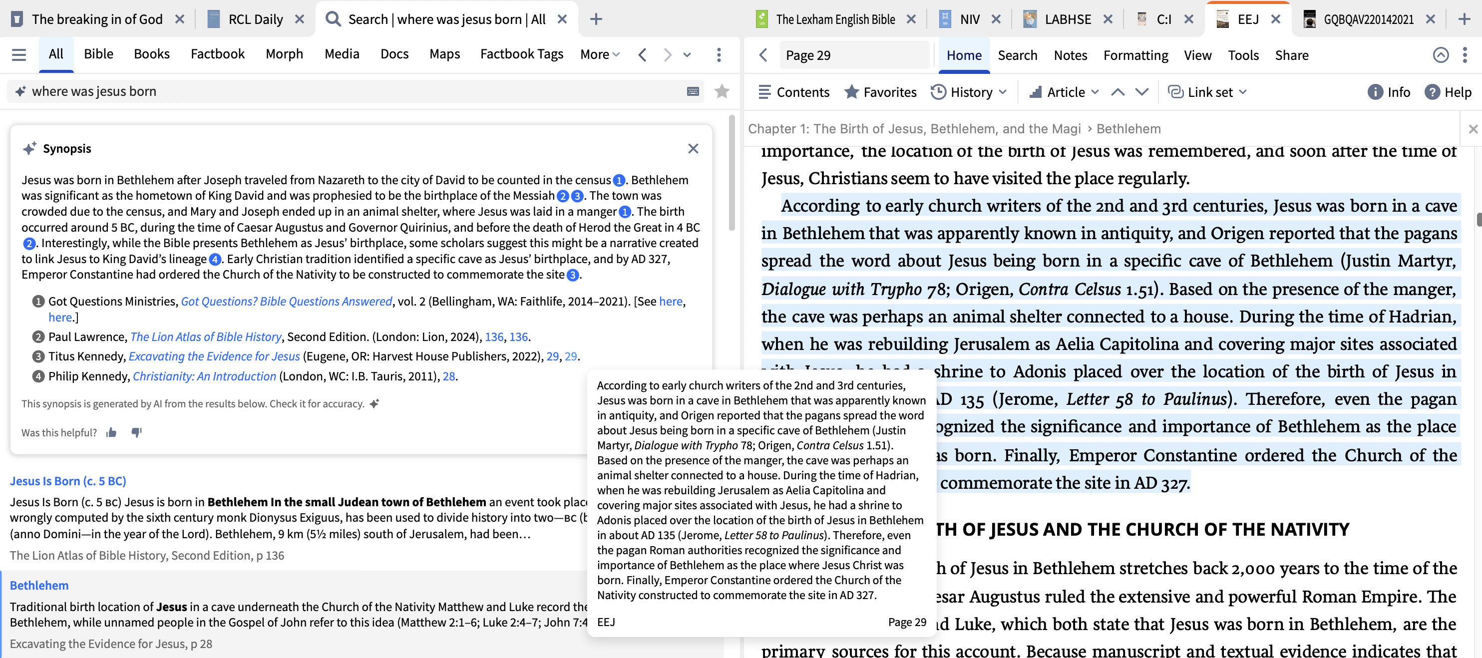The image size is (1482, 658).
Task: Switch to Morph search tab
Action: 284,54
